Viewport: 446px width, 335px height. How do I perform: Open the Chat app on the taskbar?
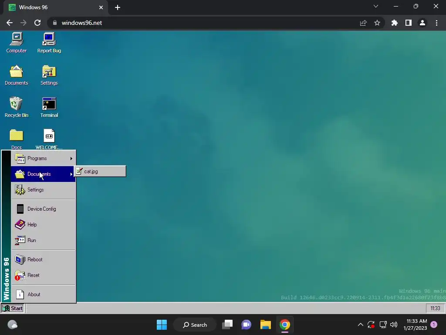coord(247,325)
